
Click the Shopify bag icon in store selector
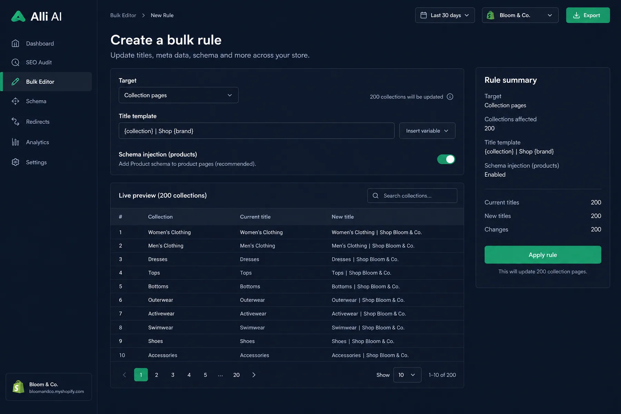coord(490,15)
